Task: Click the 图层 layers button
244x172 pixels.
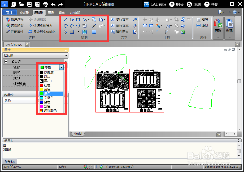Action: 202,20
